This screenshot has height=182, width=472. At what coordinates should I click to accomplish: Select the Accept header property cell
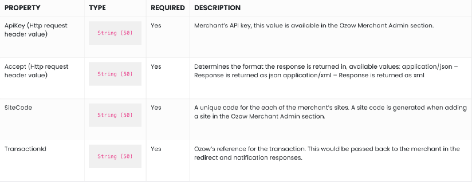pos(36,71)
